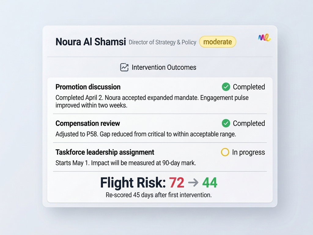The width and height of the screenshot is (313, 235).
Task: Click the arrow between 72 and 44
Action: pos(193,183)
